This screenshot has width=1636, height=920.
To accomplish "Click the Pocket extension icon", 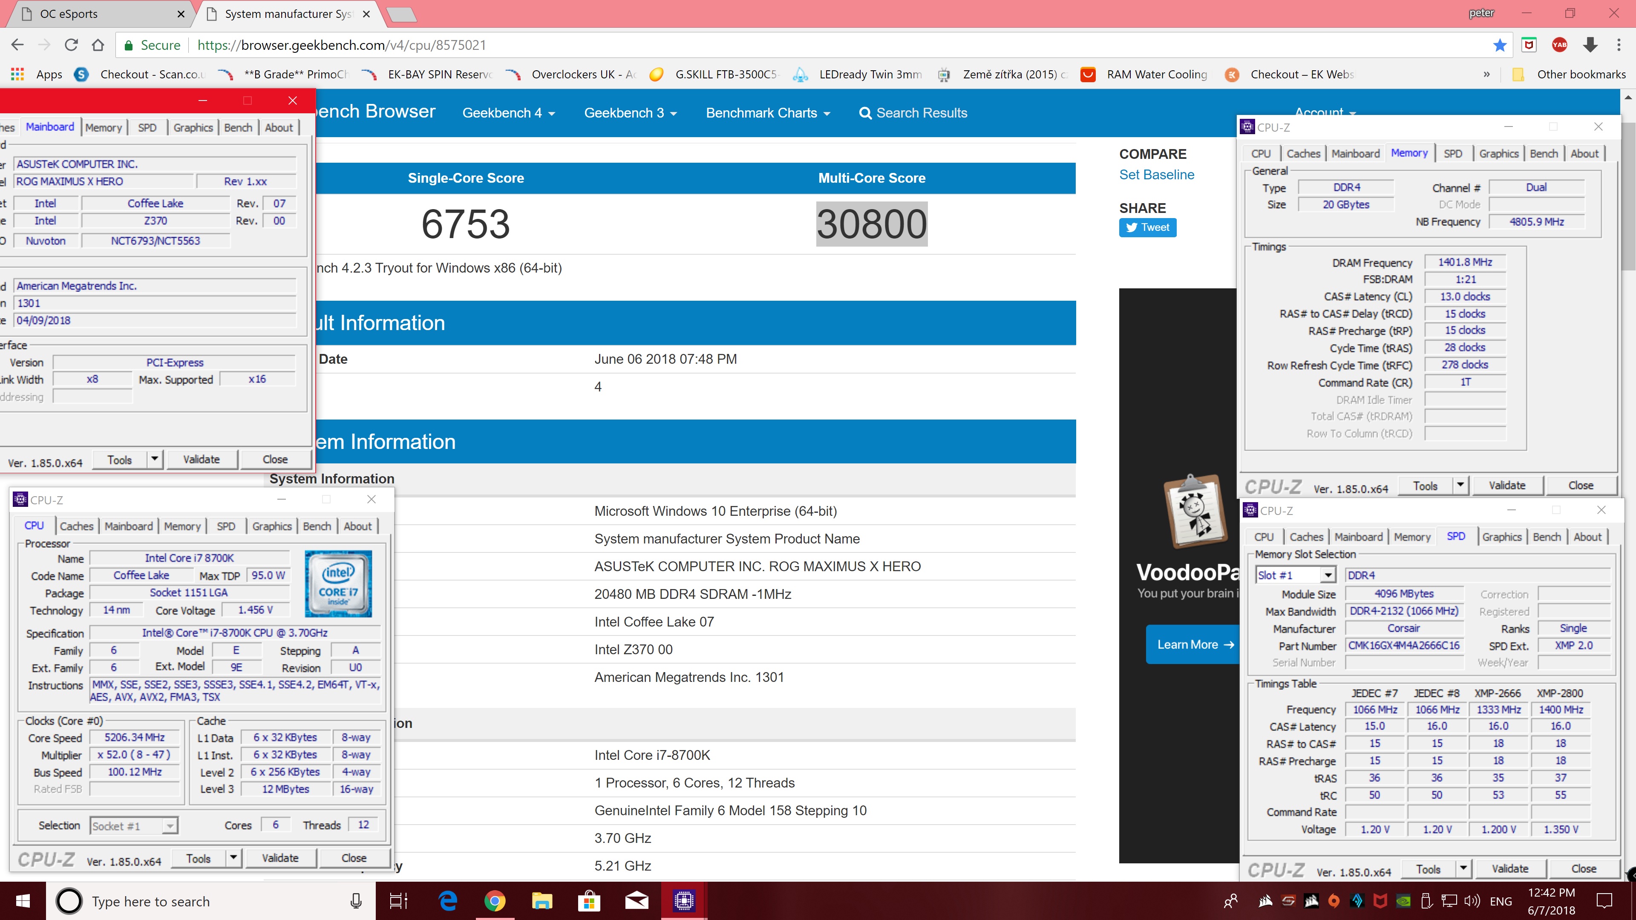I will 1529,45.
